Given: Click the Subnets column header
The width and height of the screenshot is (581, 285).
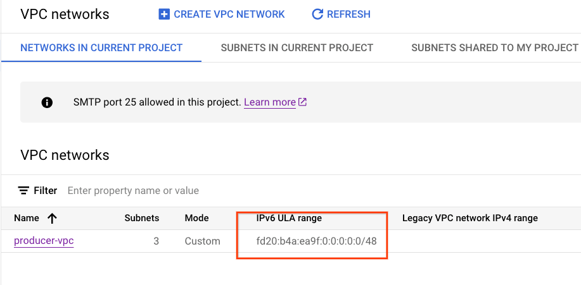Looking at the screenshot, I should [141, 218].
